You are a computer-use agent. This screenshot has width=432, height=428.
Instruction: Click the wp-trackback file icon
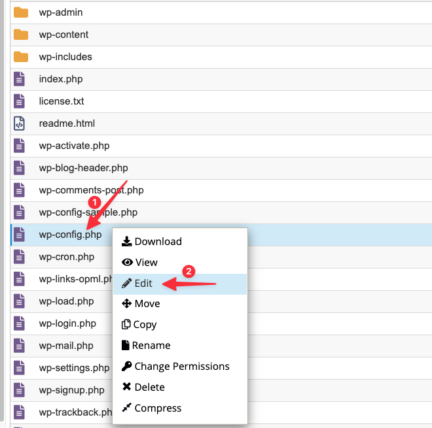(19, 412)
